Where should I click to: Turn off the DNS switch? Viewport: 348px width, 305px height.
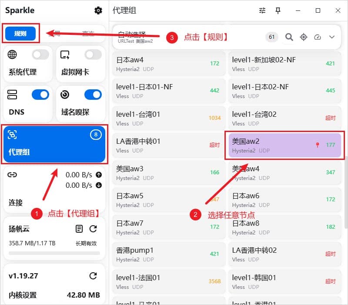point(40,95)
